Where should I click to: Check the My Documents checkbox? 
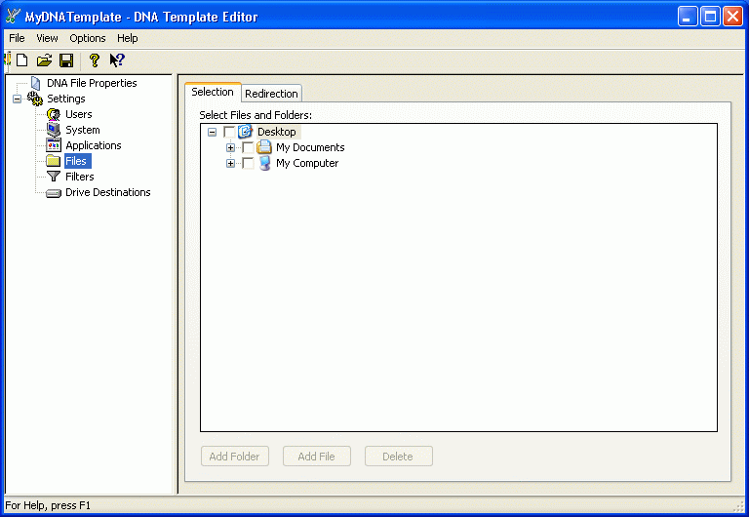tap(248, 147)
